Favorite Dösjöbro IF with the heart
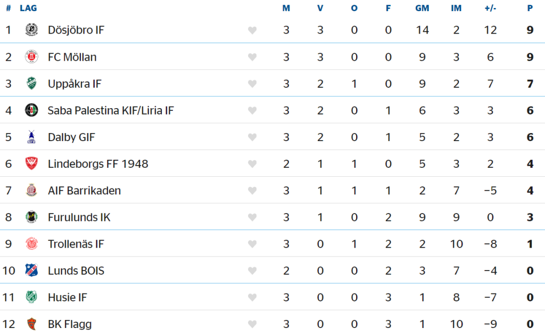The image size is (545, 336). point(252,30)
